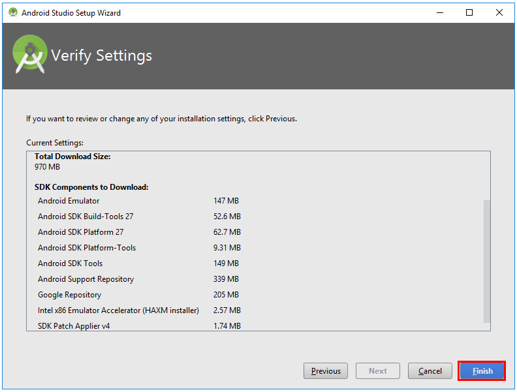This screenshot has height=392, width=517.
Task: Click the '339 MB' size value
Action: point(226,279)
